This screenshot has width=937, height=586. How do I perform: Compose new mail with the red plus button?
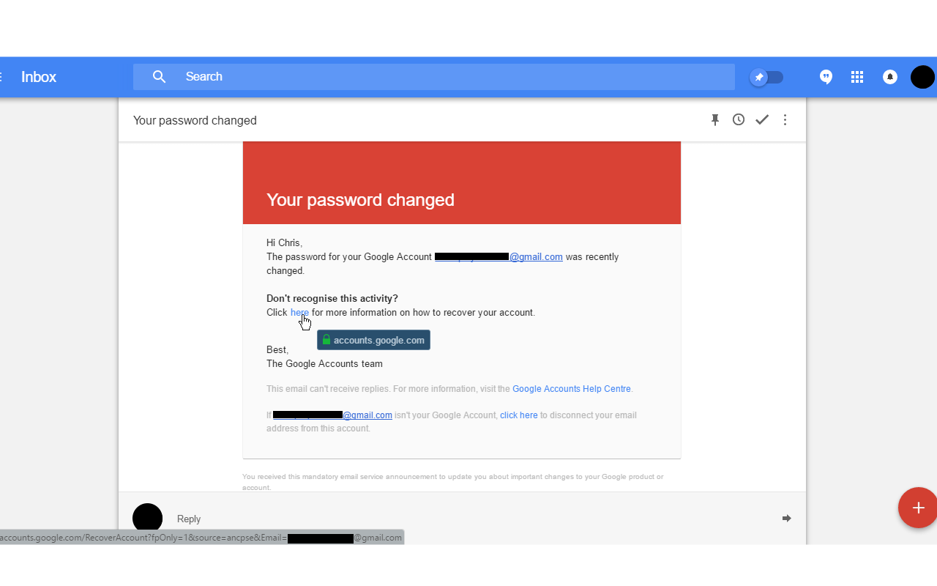click(918, 508)
